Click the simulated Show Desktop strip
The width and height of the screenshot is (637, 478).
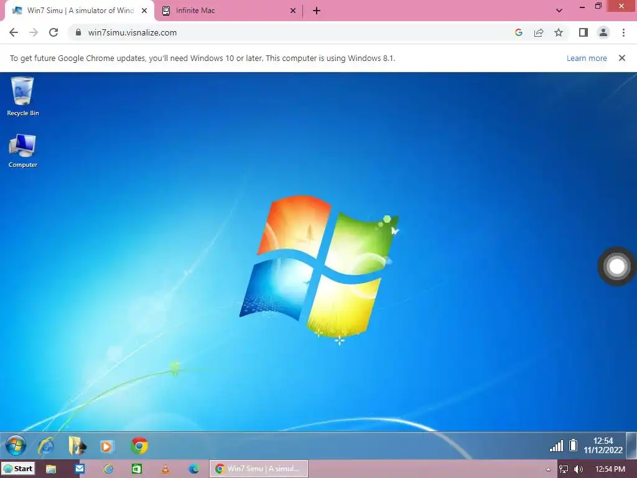coord(632,446)
